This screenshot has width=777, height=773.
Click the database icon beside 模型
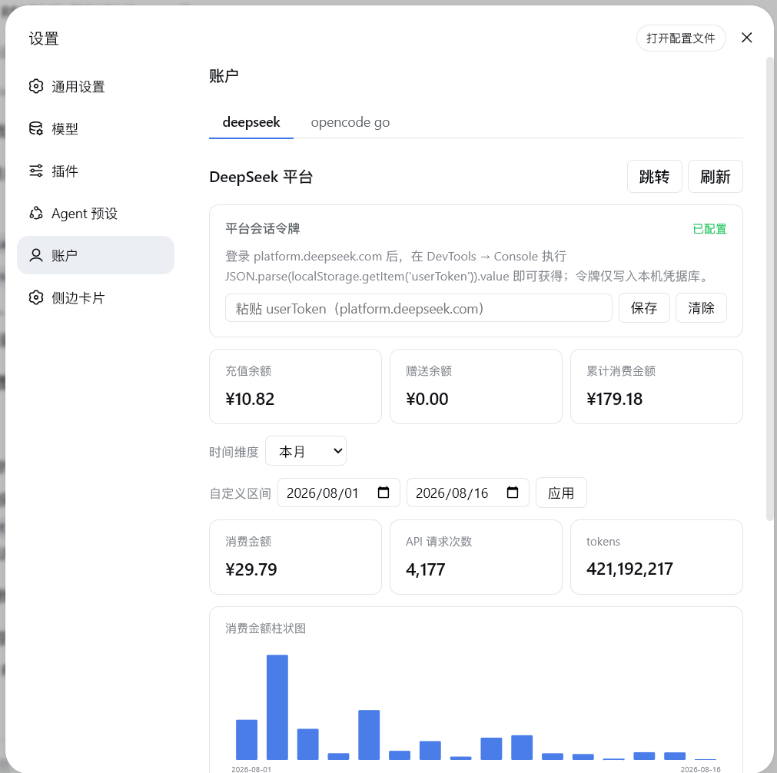35,129
